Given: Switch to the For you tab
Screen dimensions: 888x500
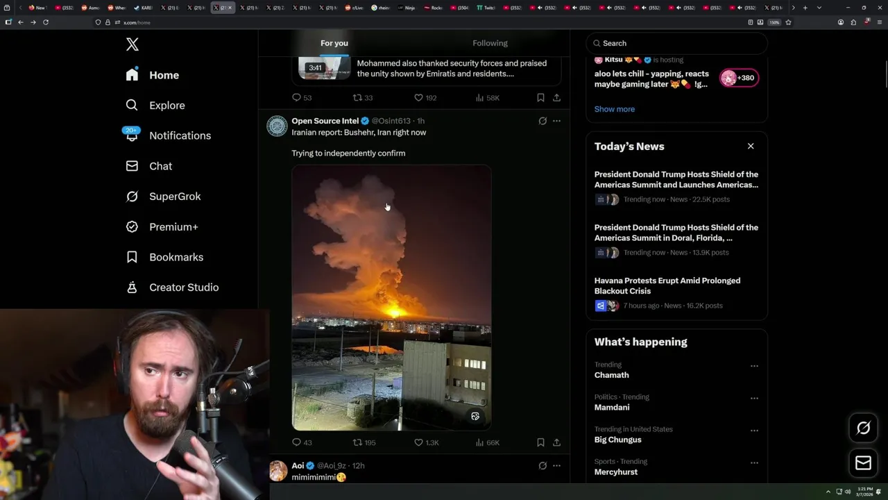Looking at the screenshot, I should tap(334, 43).
